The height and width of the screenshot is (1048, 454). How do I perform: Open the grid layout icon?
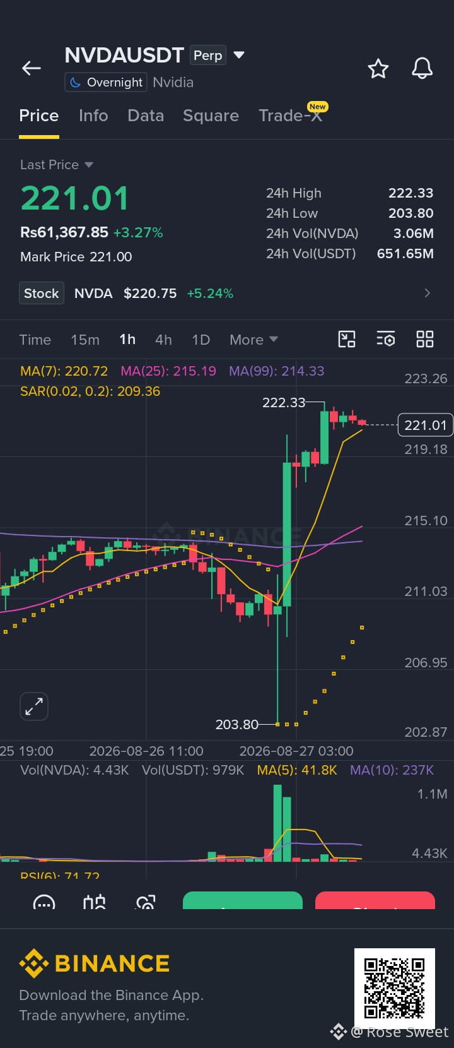pyautogui.click(x=425, y=339)
